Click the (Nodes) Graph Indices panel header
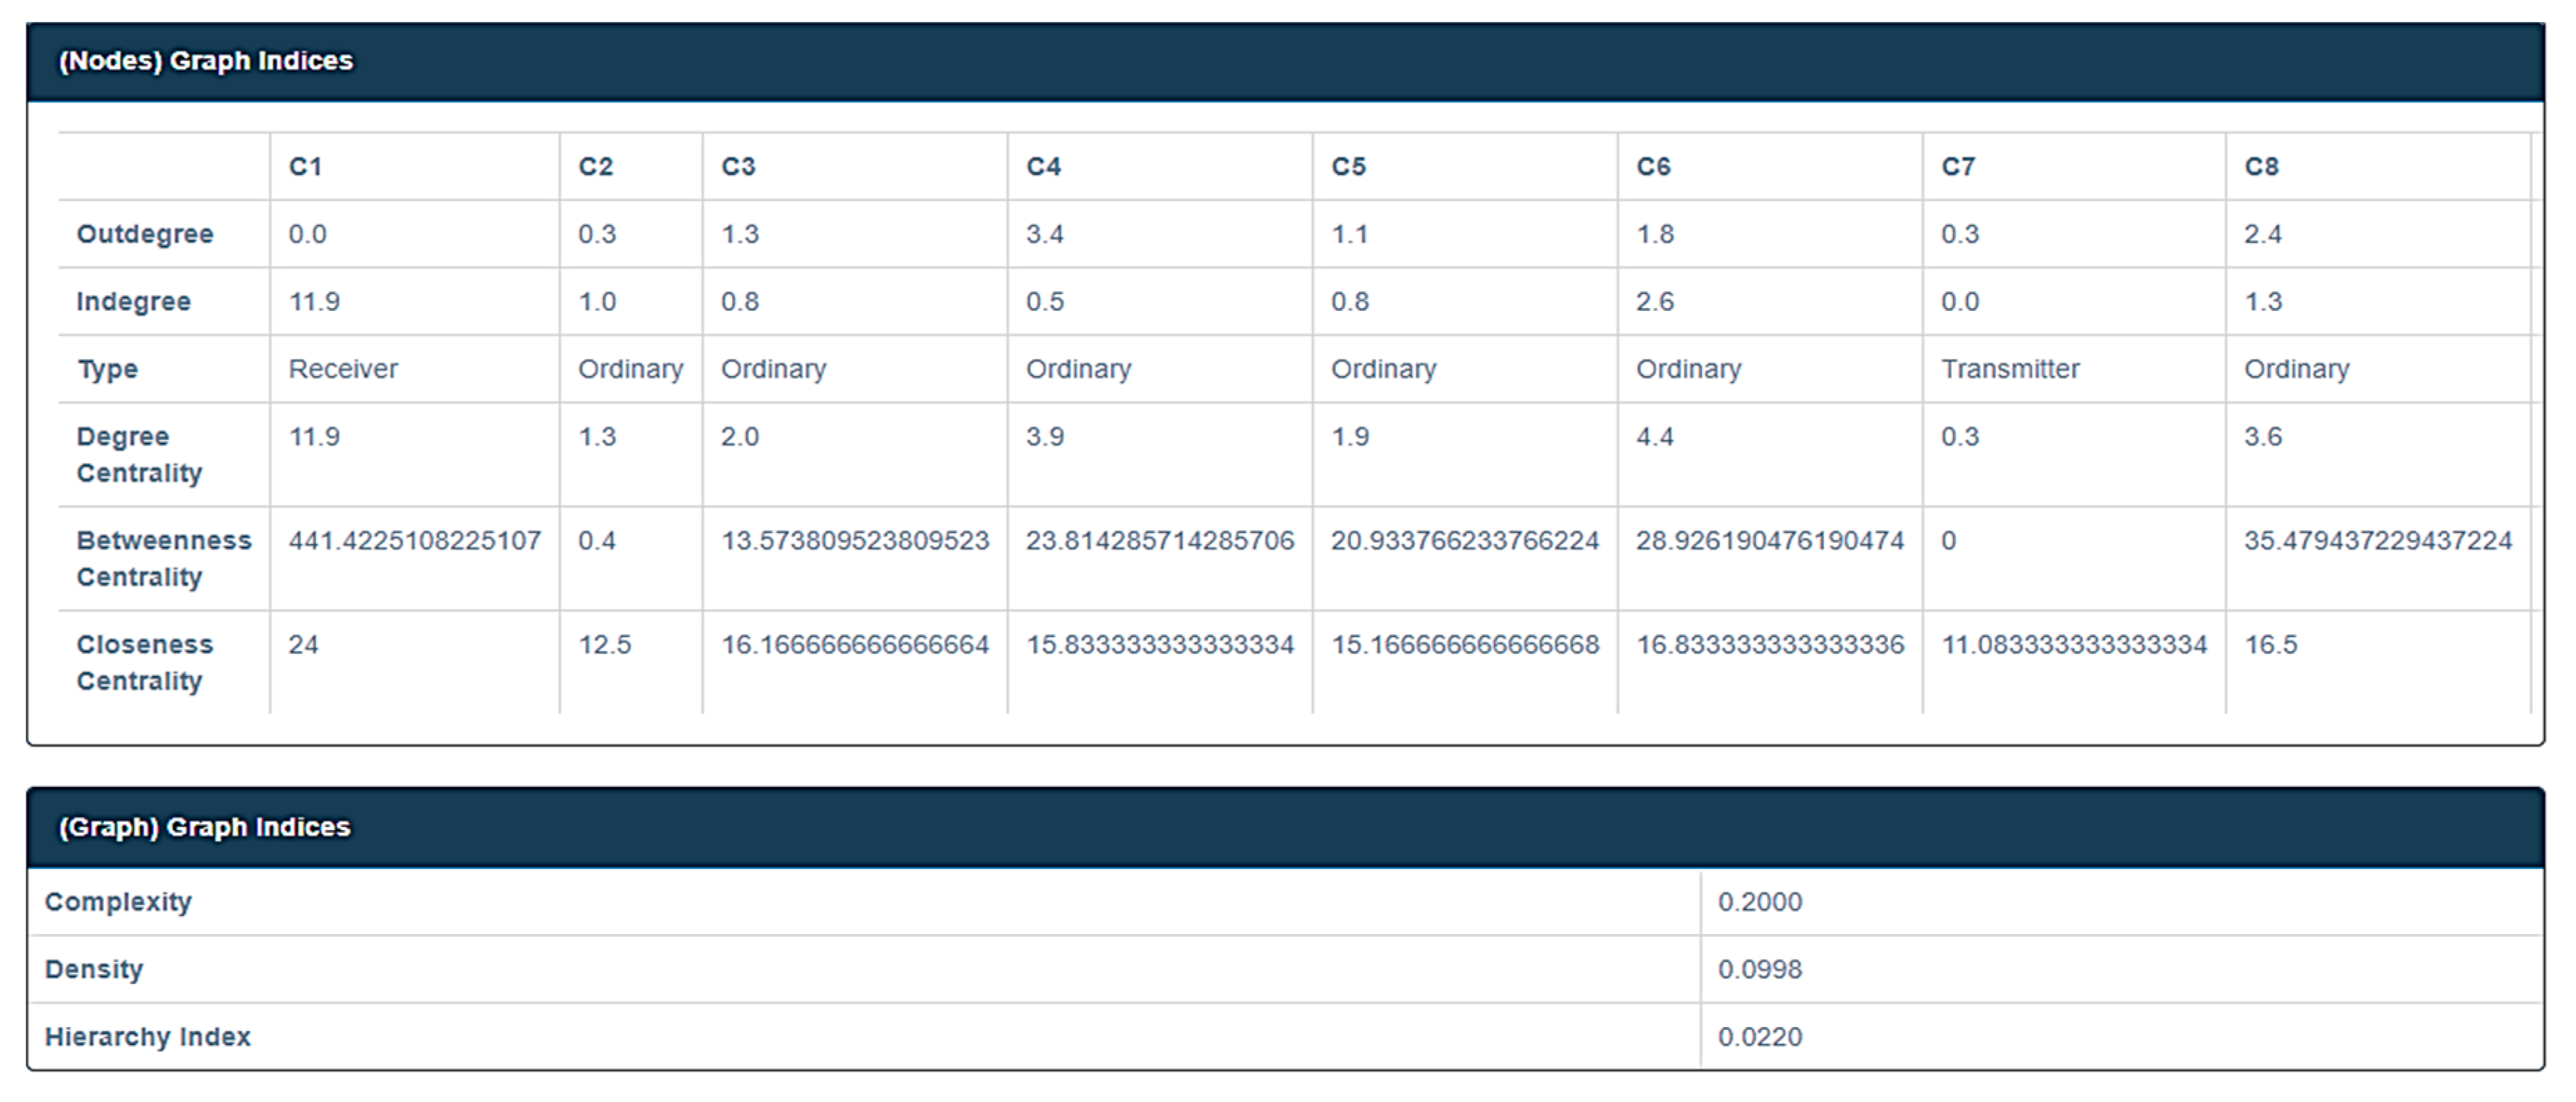This screenshot has width=2576, height=1102. [206, 61]
